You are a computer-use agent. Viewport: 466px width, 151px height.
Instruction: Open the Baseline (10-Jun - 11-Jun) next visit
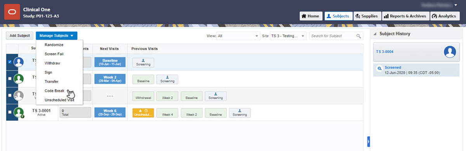110,62
